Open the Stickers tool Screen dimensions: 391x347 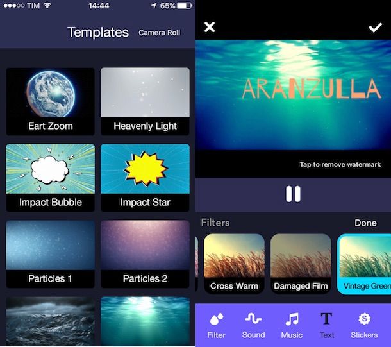coord(364,325)
